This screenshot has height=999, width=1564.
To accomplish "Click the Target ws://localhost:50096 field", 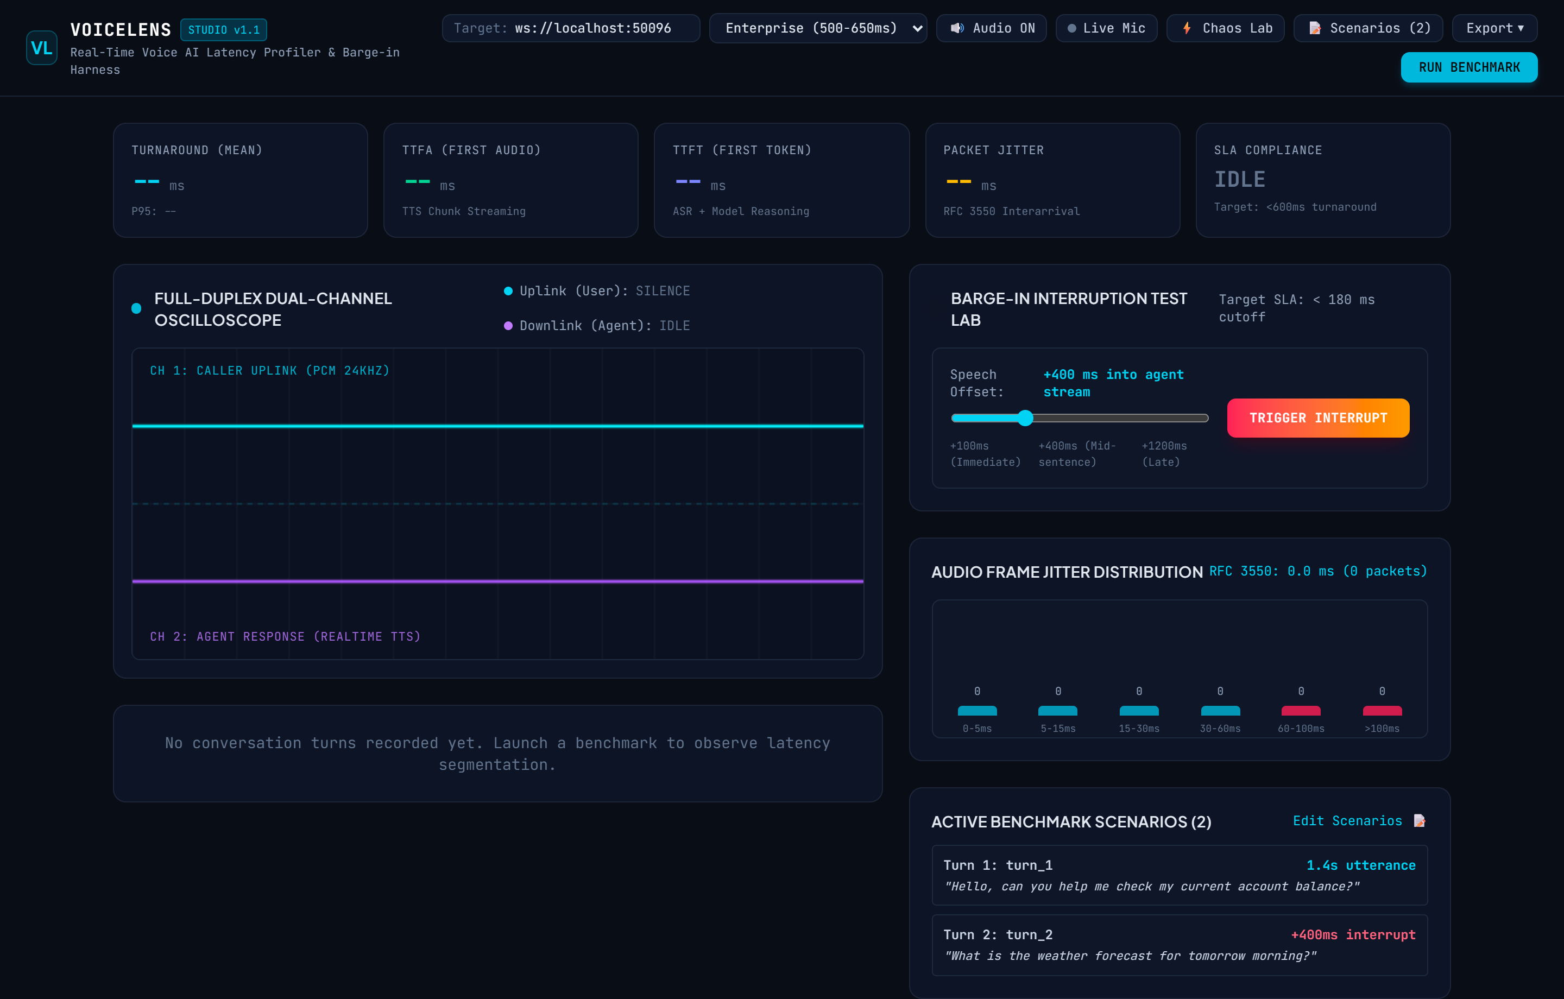I will tap(571, 28).
